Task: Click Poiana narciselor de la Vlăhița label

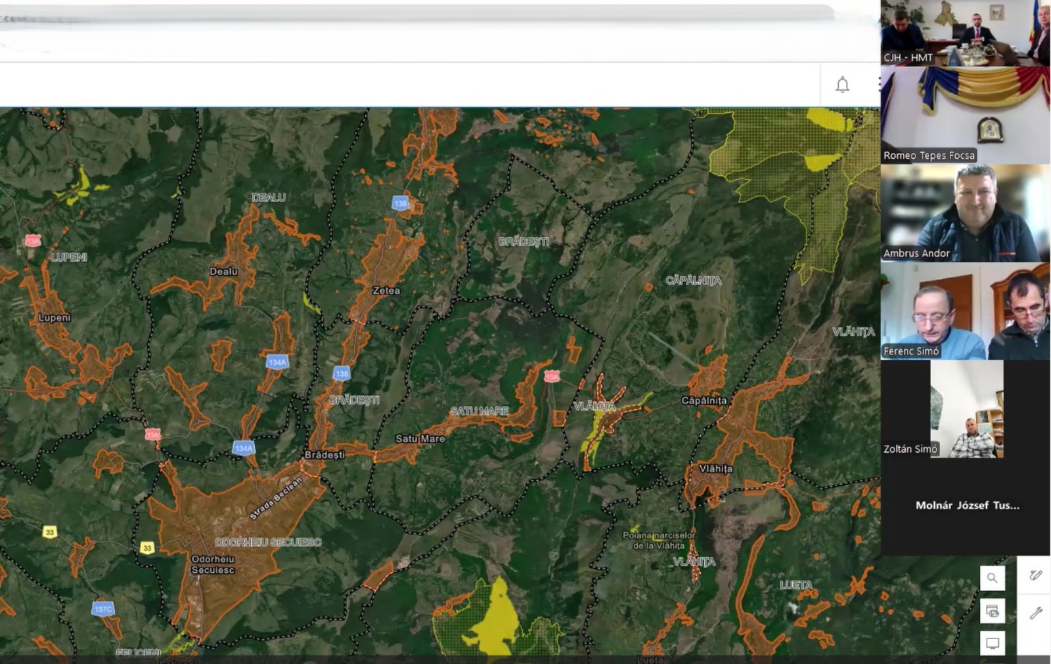Action: [x=658, y=541]
